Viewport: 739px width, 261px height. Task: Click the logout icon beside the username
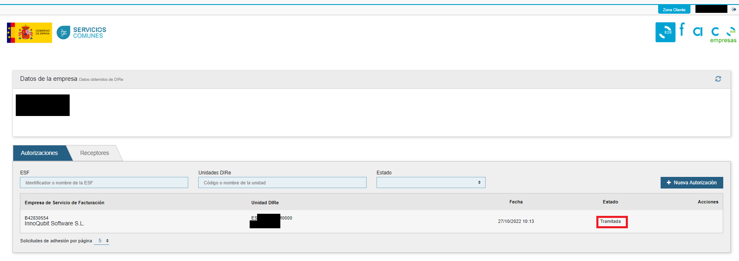coord(734,10)
